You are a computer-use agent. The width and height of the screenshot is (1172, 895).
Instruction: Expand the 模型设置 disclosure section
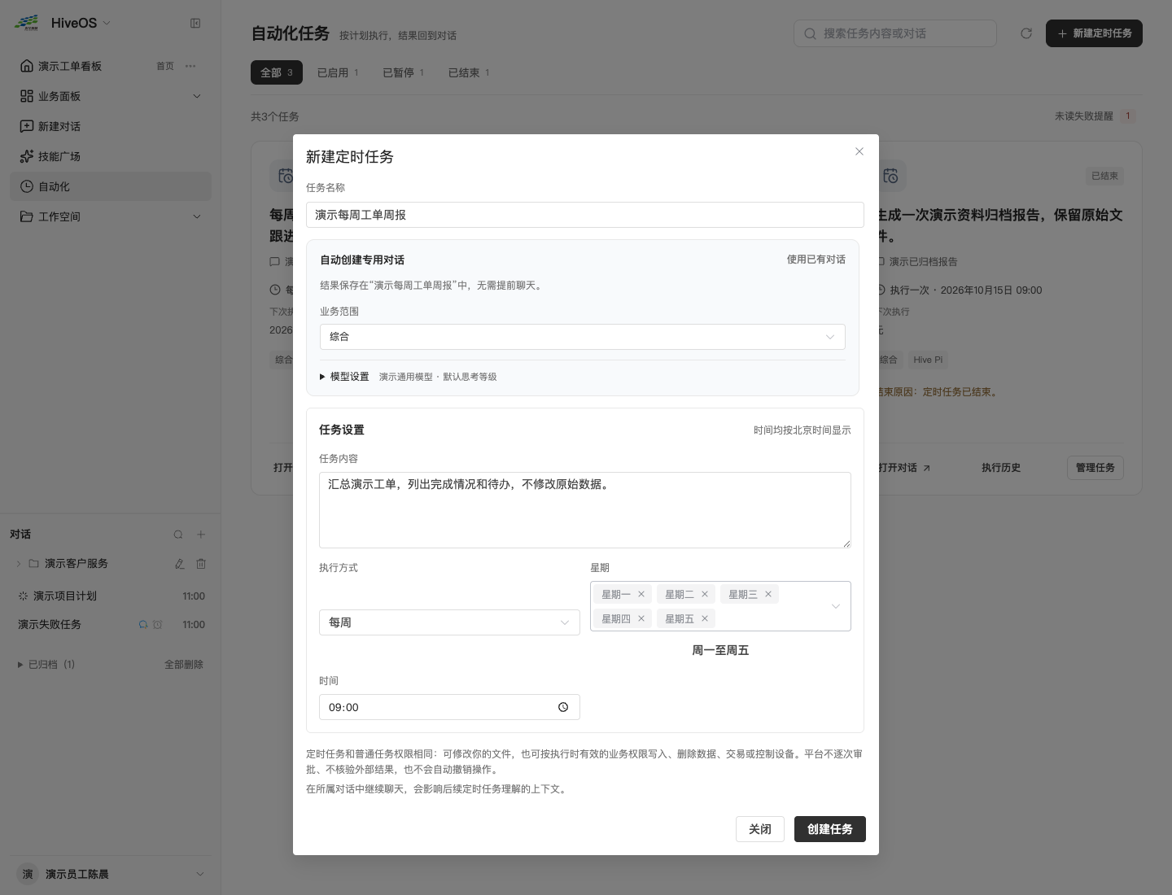click(x=344, y=377)
